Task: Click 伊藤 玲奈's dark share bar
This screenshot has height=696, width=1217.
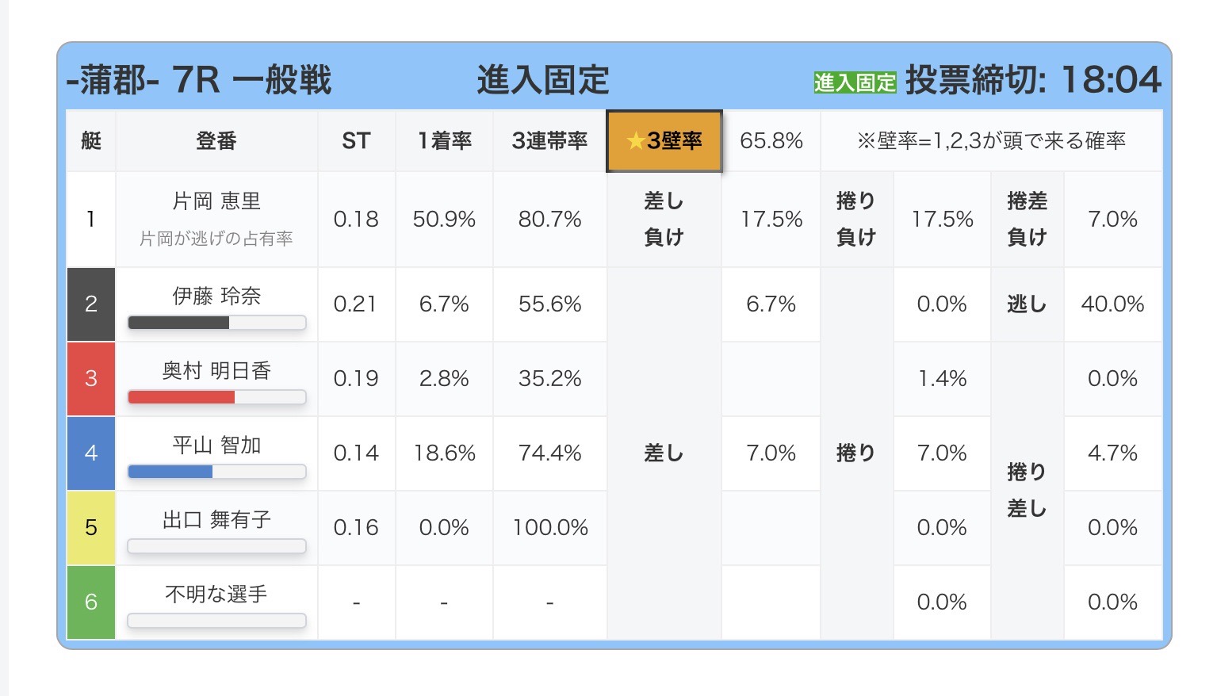Action: pyautogui.click(x=179, y=323)
